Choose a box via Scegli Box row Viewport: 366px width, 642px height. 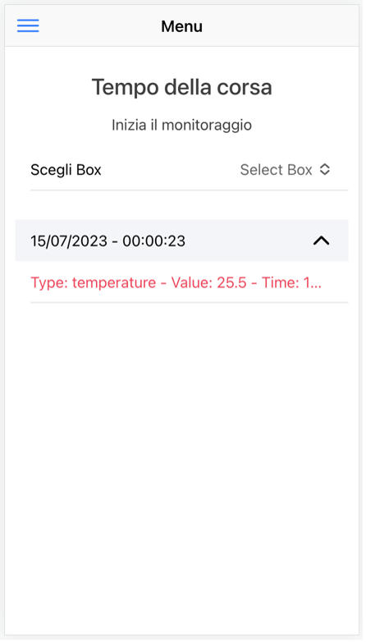(189, 169)
